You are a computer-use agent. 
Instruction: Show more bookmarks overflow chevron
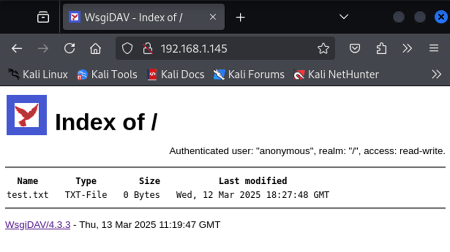tap(436, 74)
